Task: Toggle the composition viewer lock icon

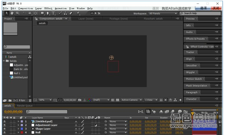Action: tap(36, 19)
